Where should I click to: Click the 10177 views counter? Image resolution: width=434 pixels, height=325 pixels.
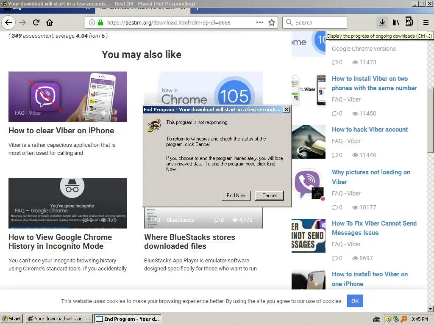pos(364,207)
